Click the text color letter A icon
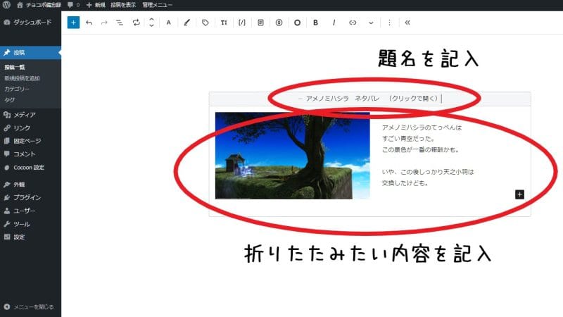 pyautogui.click(x=169, y=23)
